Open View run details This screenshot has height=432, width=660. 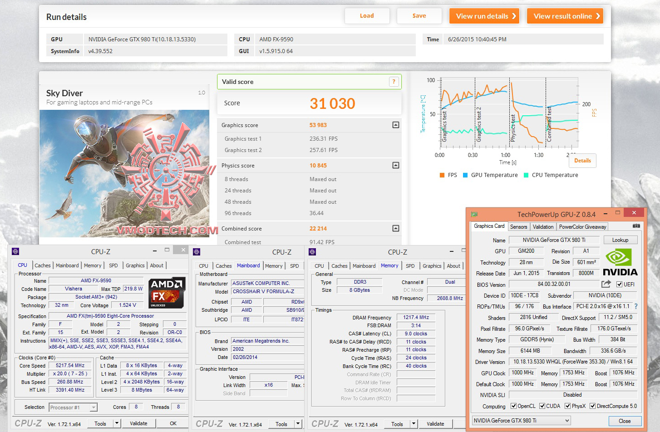click(484, 16)
